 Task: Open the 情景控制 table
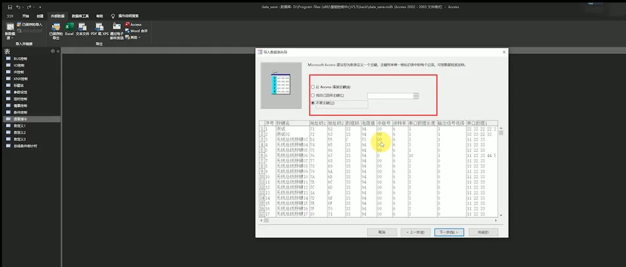[20, 106]
